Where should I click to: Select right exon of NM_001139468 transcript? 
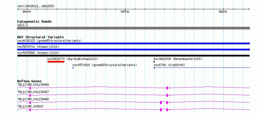[167, 88]
